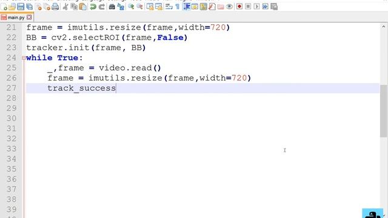Run macro multiple times fast-forward icon
388x218 pixels.
coord(266,7)
